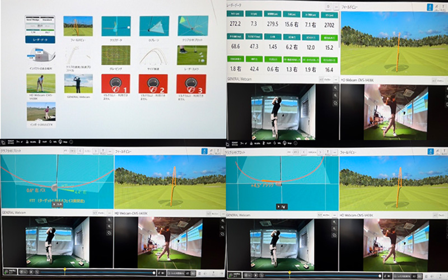448x280 pixels.
Task: Pick the red multi-camera 1 tile
Action: [x=115, y=85]
